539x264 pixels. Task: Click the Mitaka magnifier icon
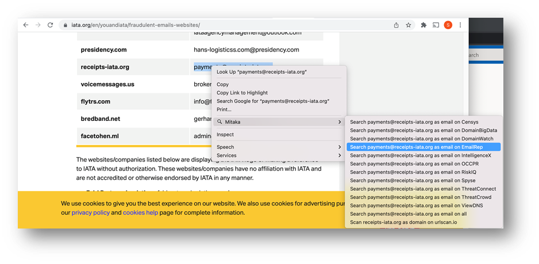point(220,122)
